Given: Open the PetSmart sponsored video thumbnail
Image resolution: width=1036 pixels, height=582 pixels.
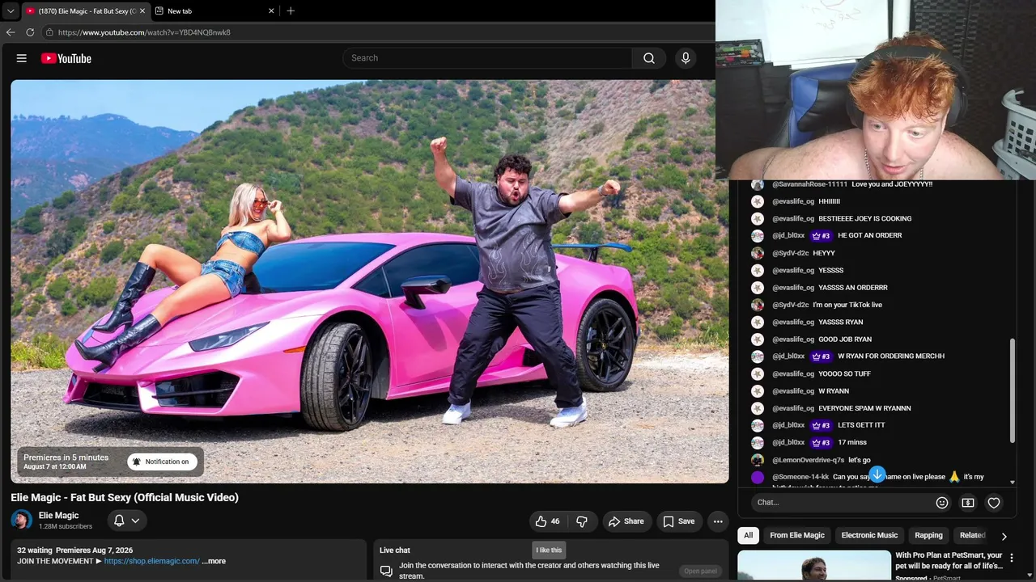Looking at the screenshot, I should point(813,566).
